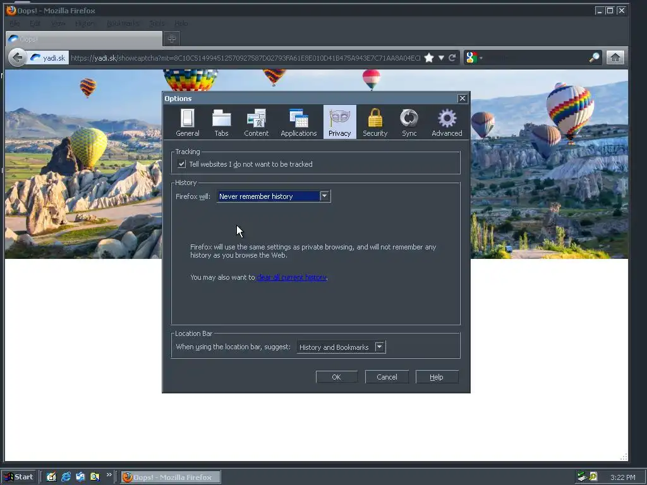Select the 'Oops!' browser tab

84,39
